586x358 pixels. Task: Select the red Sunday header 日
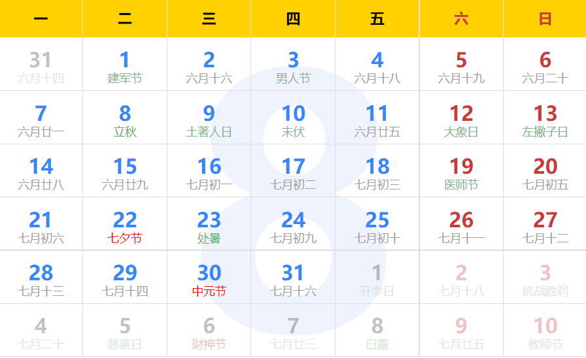pyautogui.click(x=545, y=19)
